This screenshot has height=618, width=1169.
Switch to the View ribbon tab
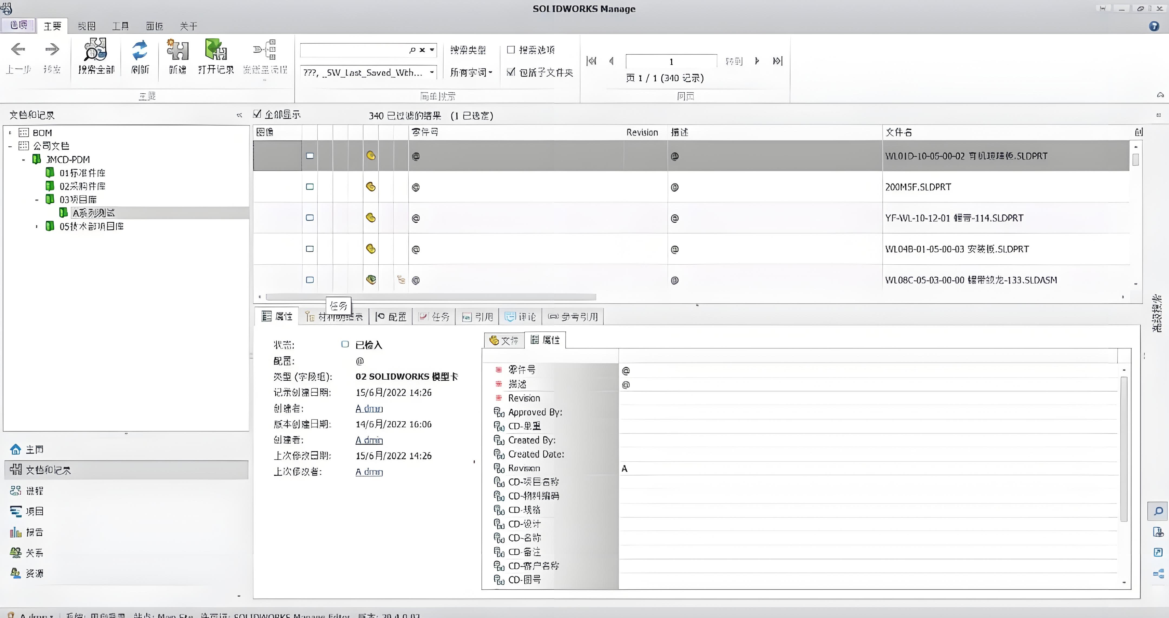tap(86, 26)
